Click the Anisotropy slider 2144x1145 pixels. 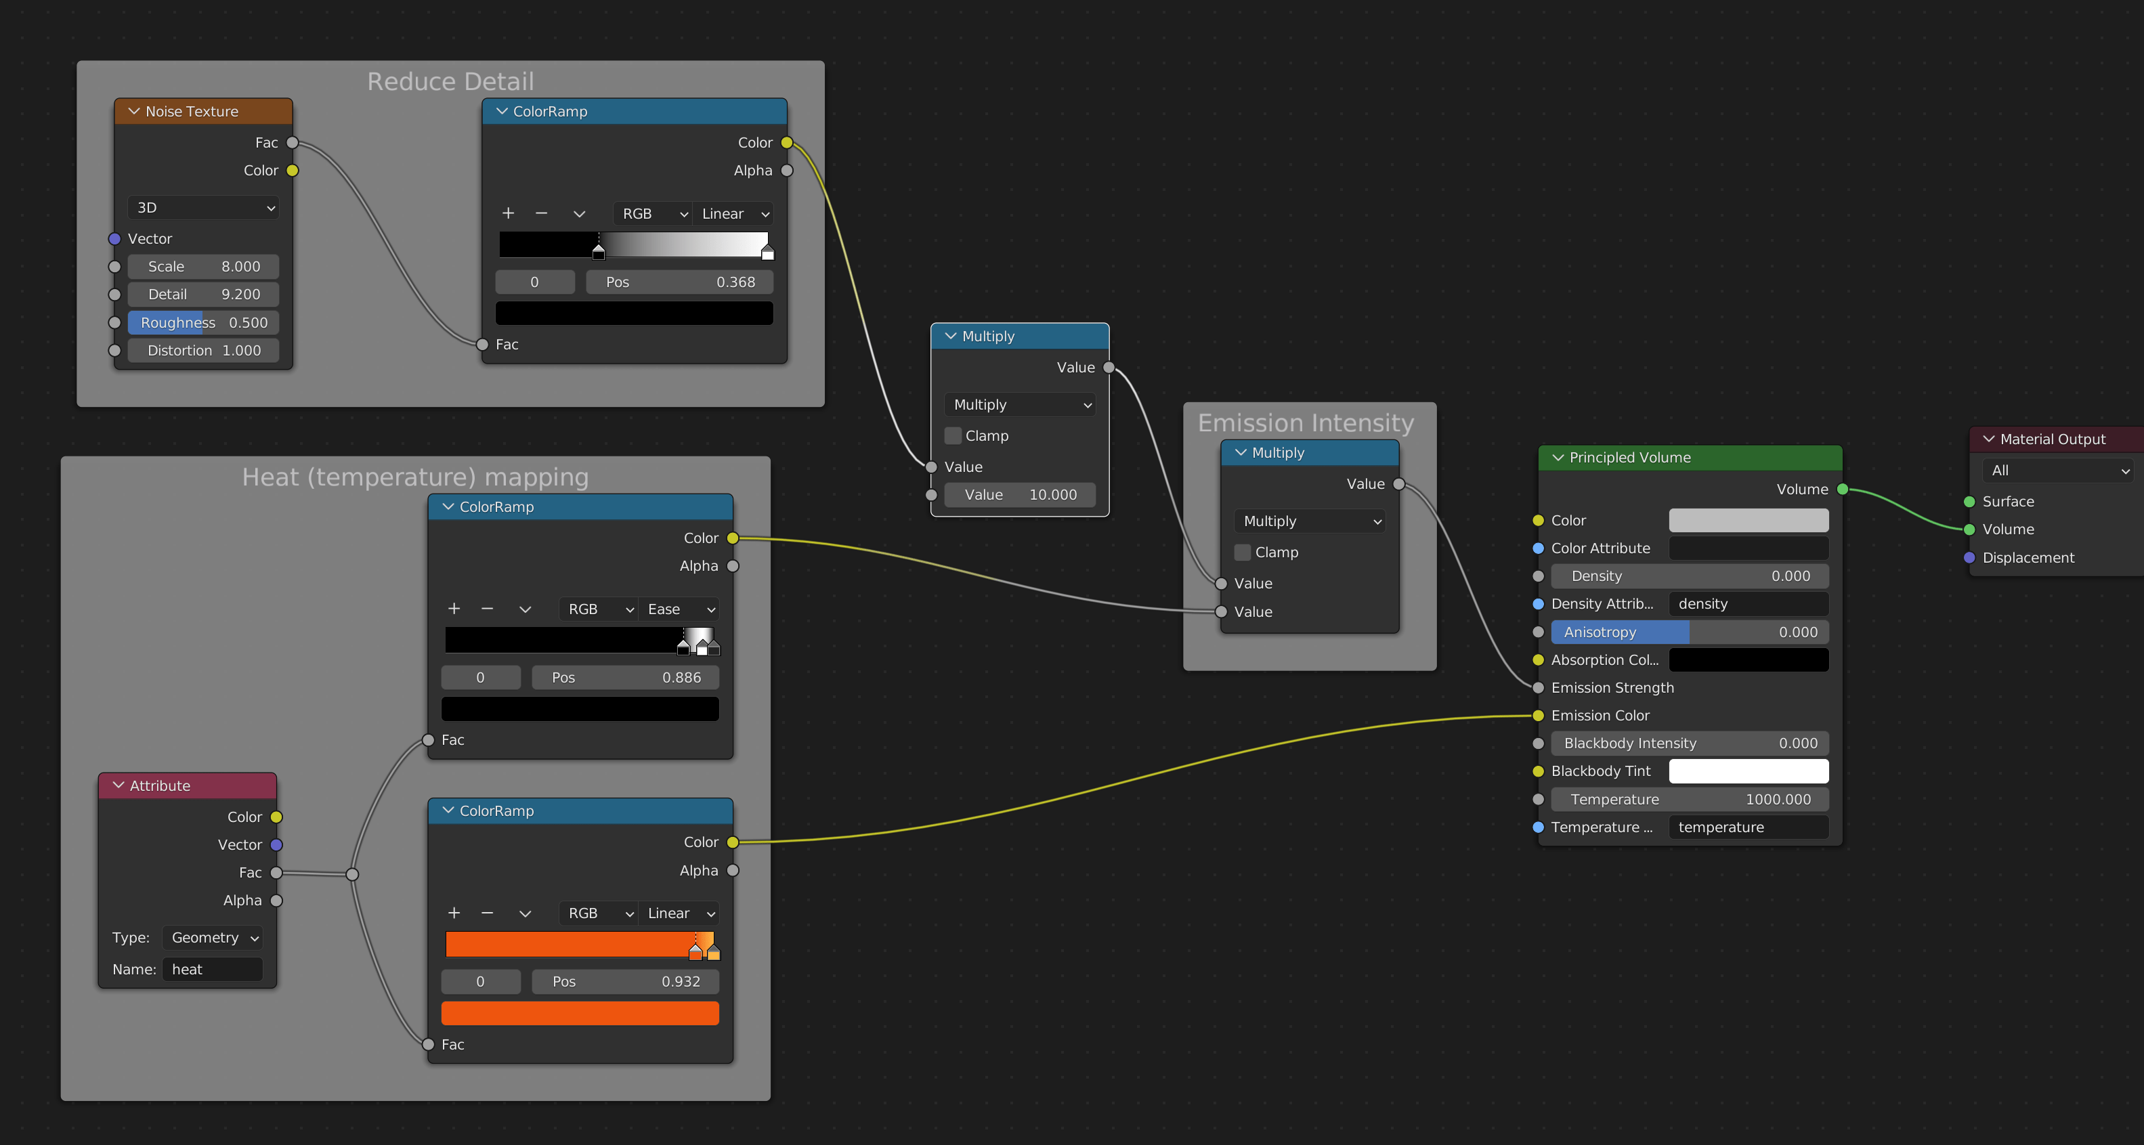click(x=1689, y=632)
